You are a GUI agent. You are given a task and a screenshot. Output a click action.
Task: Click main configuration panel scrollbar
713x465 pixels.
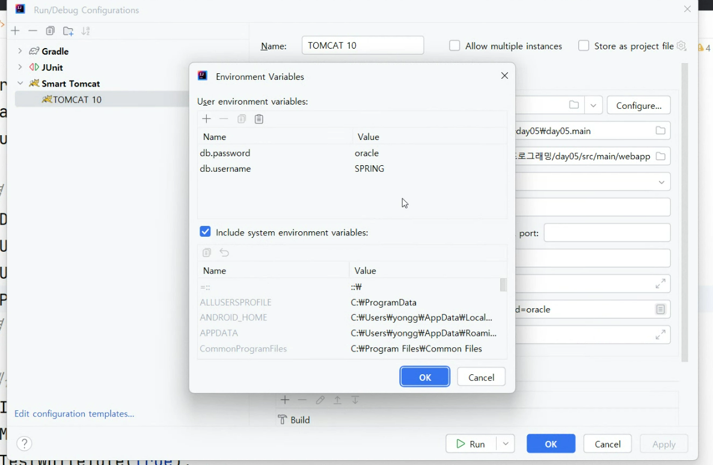pos(684,212)
